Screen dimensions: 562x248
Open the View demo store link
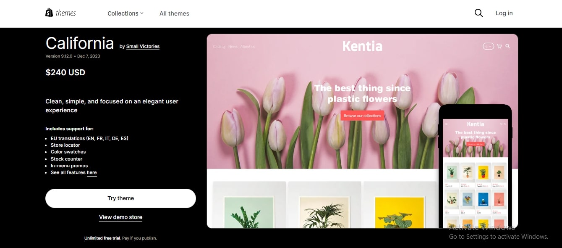point(120,217)
